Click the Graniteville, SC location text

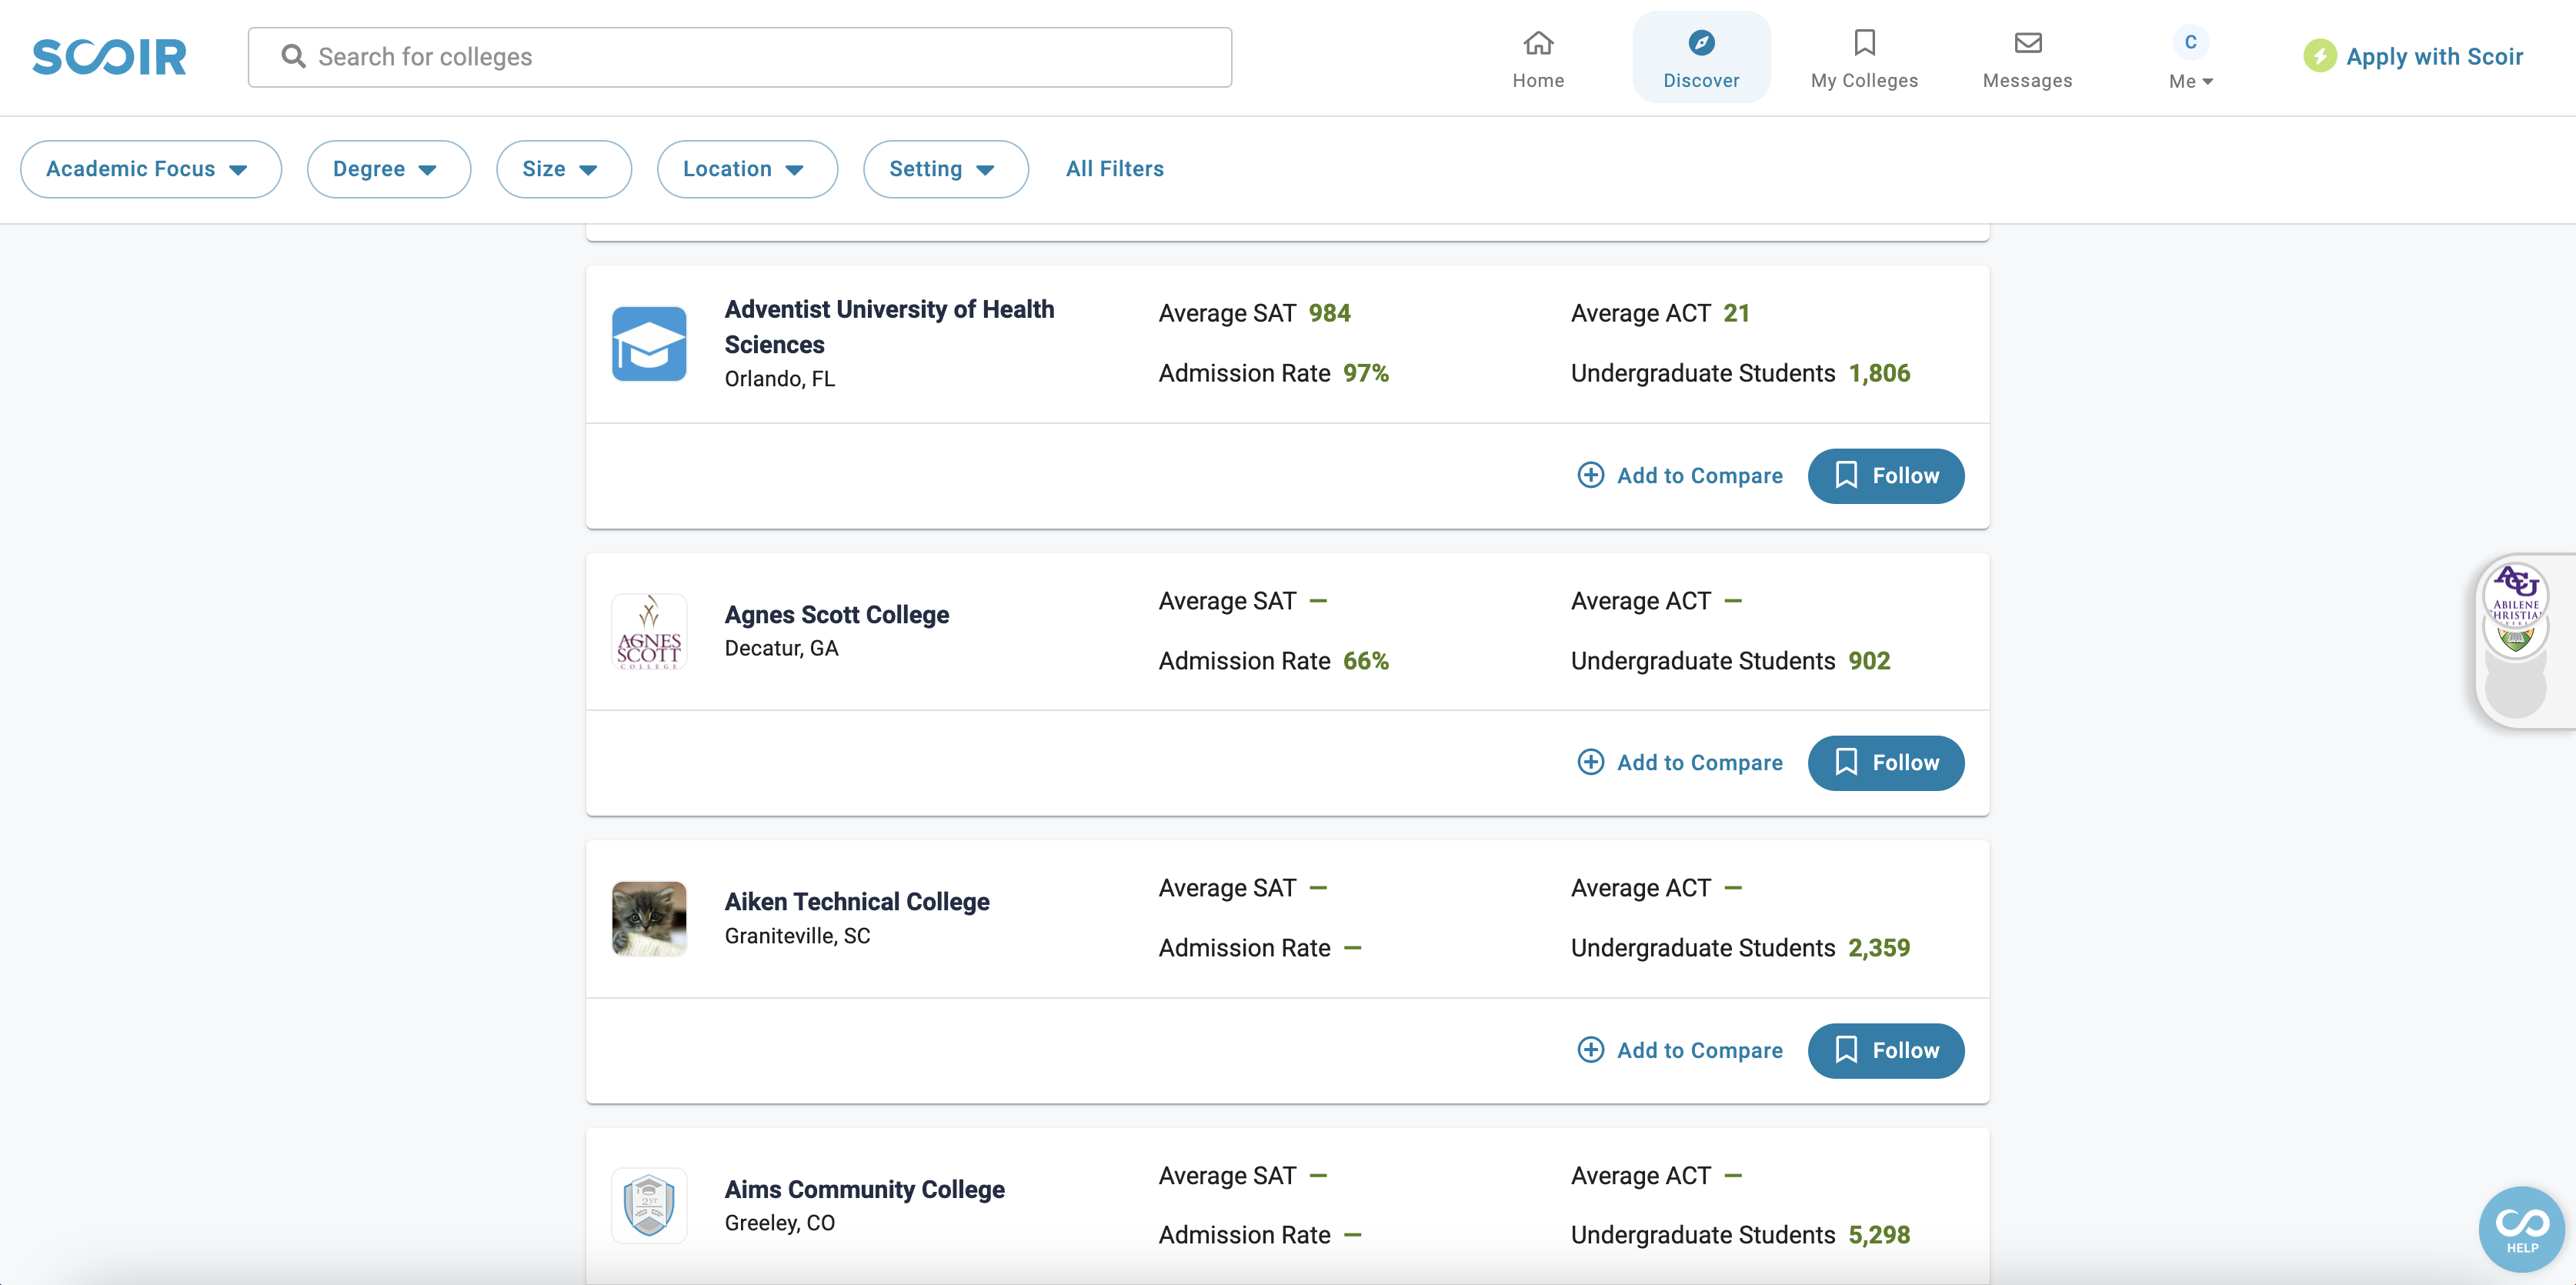(797, 936)
